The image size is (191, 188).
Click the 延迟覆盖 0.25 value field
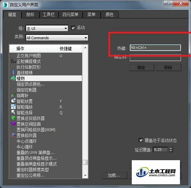[x=160, y=149]
